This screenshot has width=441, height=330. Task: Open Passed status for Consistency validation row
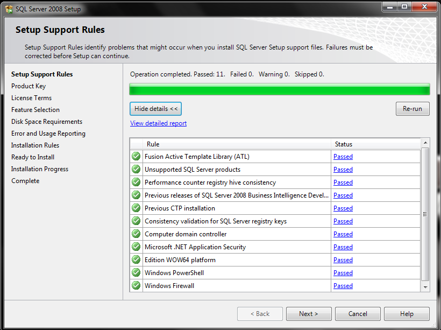coord(343,221)
